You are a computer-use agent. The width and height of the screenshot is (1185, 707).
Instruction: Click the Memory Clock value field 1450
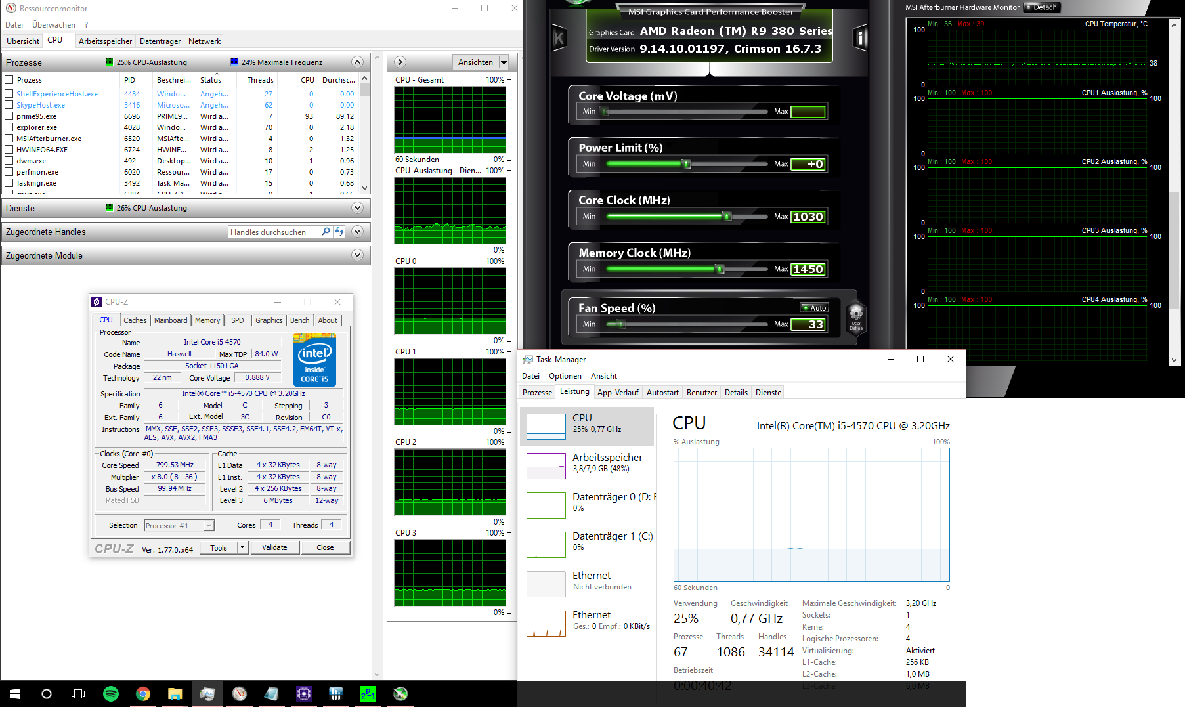tap(808, 269)
